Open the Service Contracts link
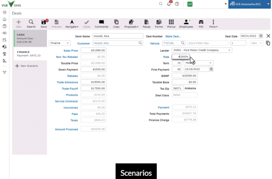Viewport: 272px width, 179px height. click(x=67, y=101)
